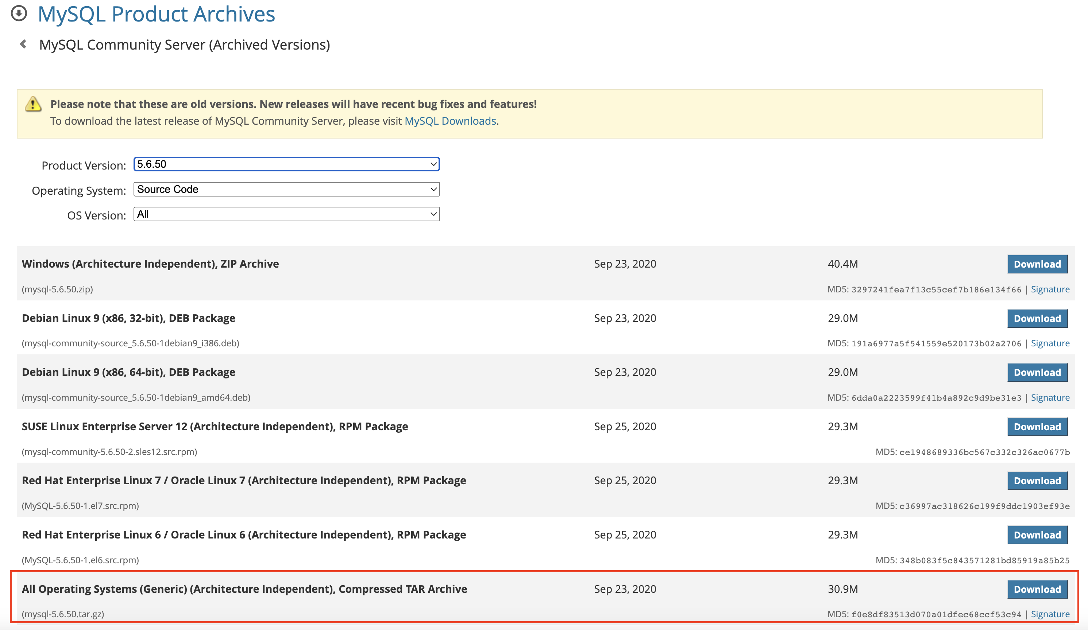Follow the MySQL Downloads link in the notice

coord(450,121)
